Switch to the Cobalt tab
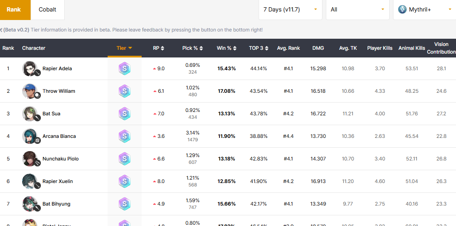 (47, 10)
